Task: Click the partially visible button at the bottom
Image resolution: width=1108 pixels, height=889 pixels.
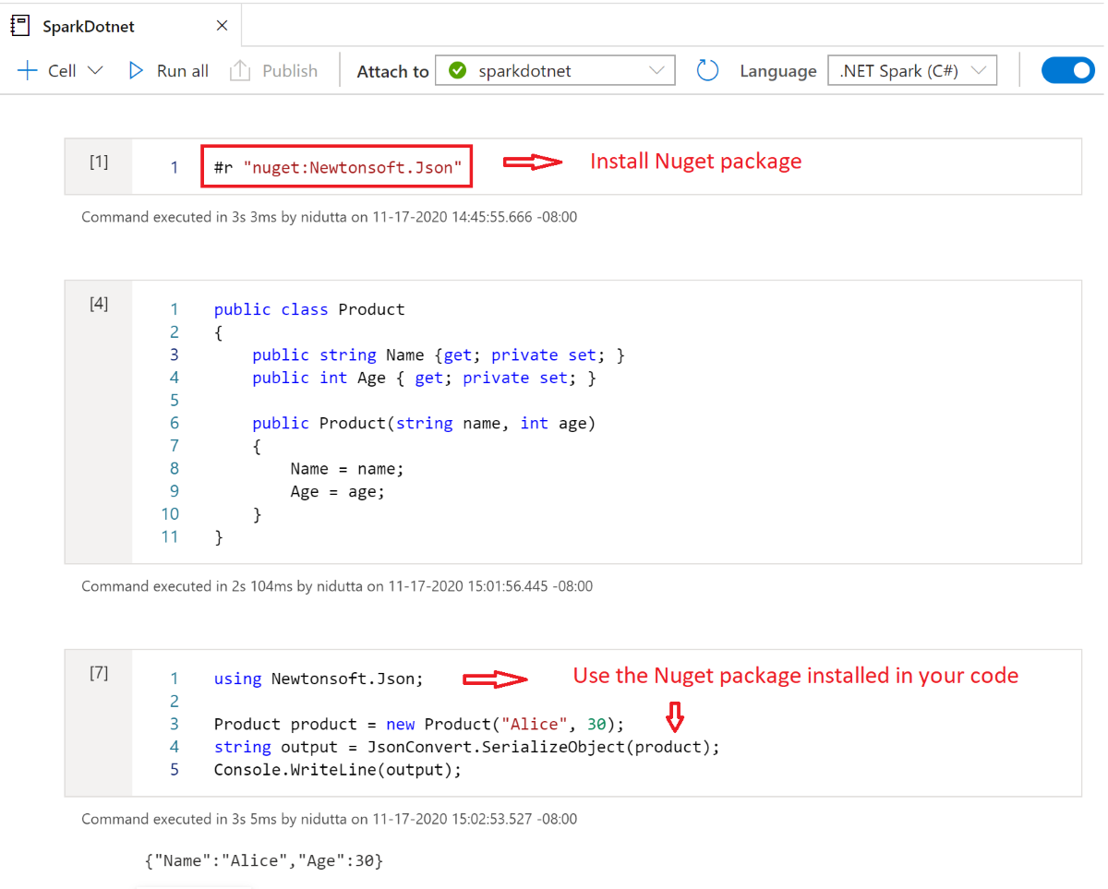Action: point(194,885)
